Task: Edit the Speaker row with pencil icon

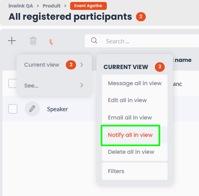Action: (x=32, y=109)
